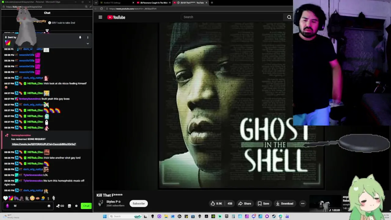Image resolution: width=391 pixels, height=220 pixels.
Task: Save the video to a playlist
Action: click(263, 204)
